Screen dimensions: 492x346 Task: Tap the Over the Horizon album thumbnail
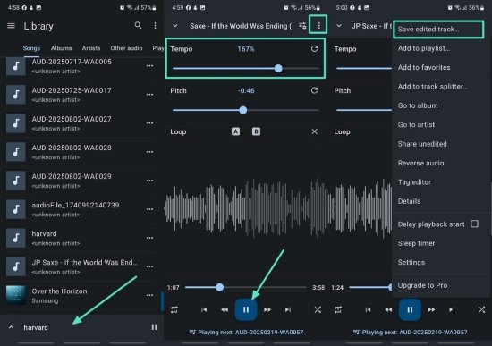pyautogui.click(x=16, y=295)
